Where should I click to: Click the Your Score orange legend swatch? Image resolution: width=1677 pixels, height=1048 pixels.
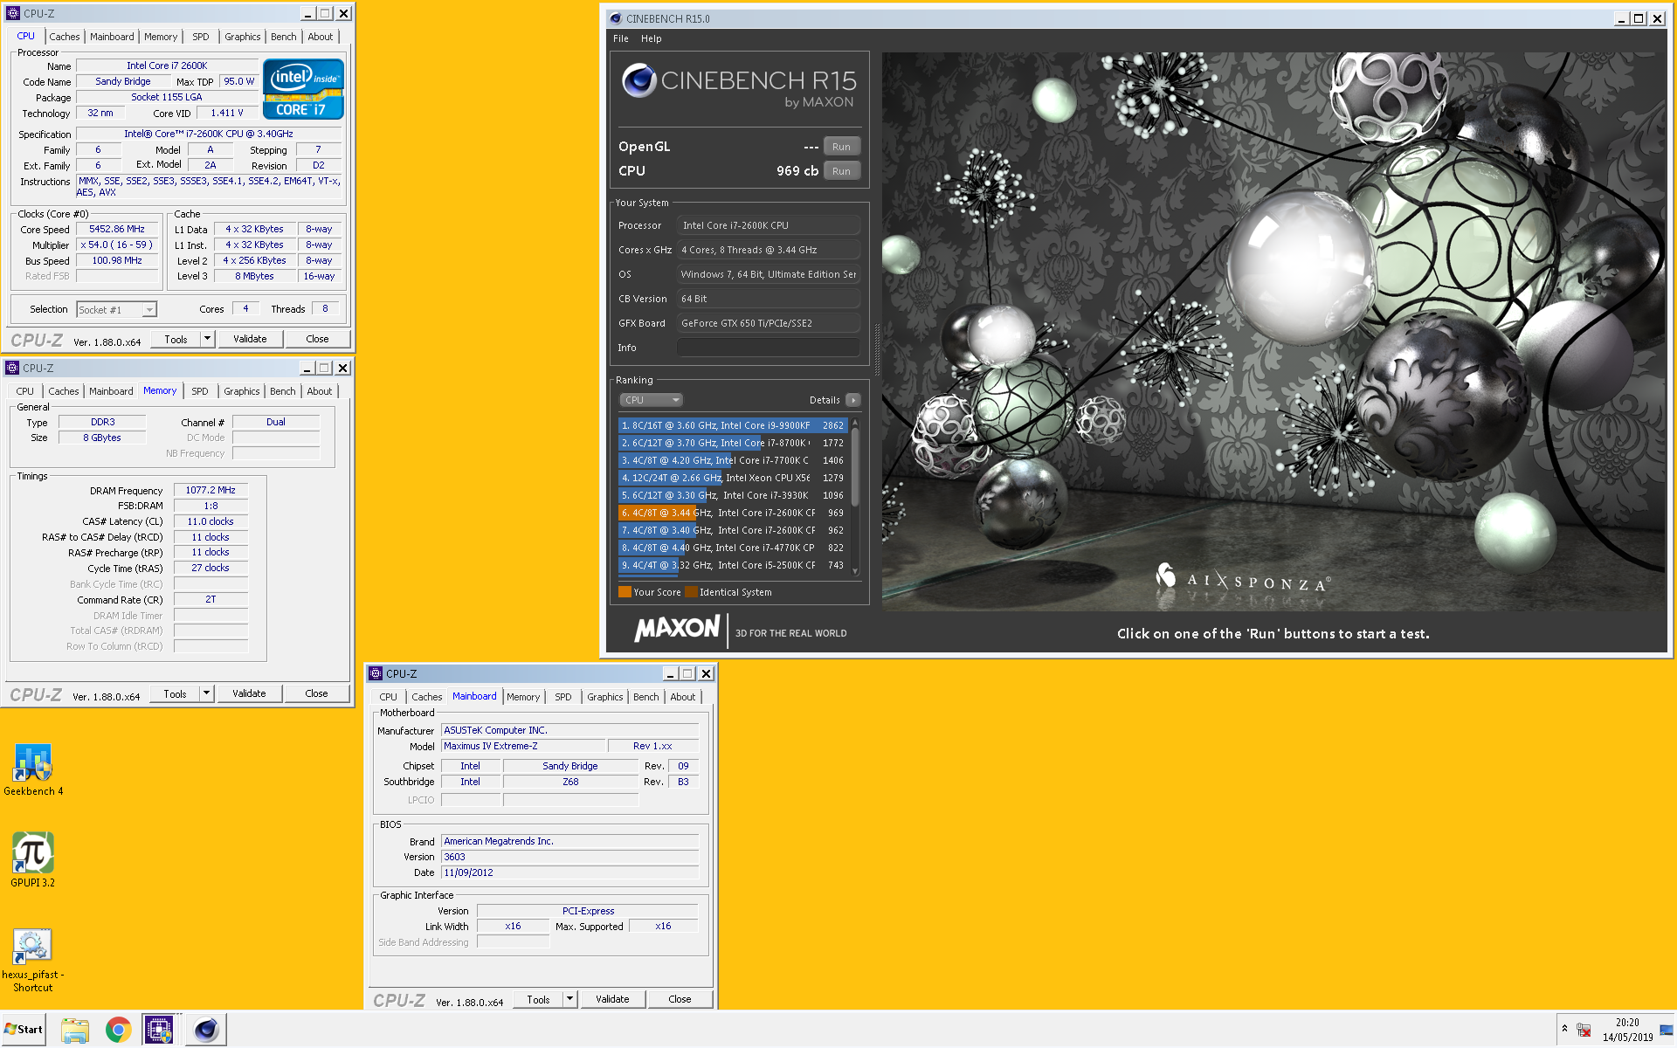click(625, 592)
